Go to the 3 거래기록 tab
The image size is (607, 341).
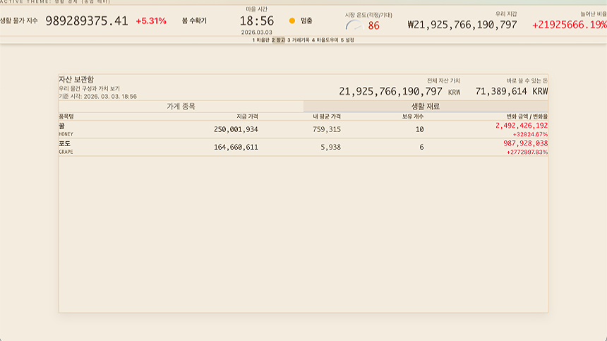(x=299, y=40)
